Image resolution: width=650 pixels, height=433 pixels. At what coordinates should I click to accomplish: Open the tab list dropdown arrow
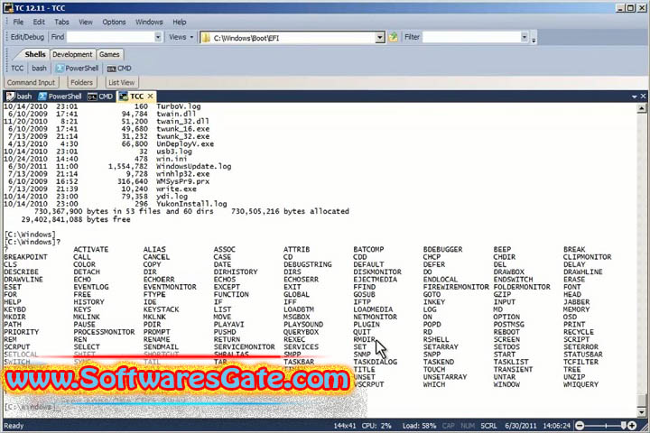click(635, 97)
